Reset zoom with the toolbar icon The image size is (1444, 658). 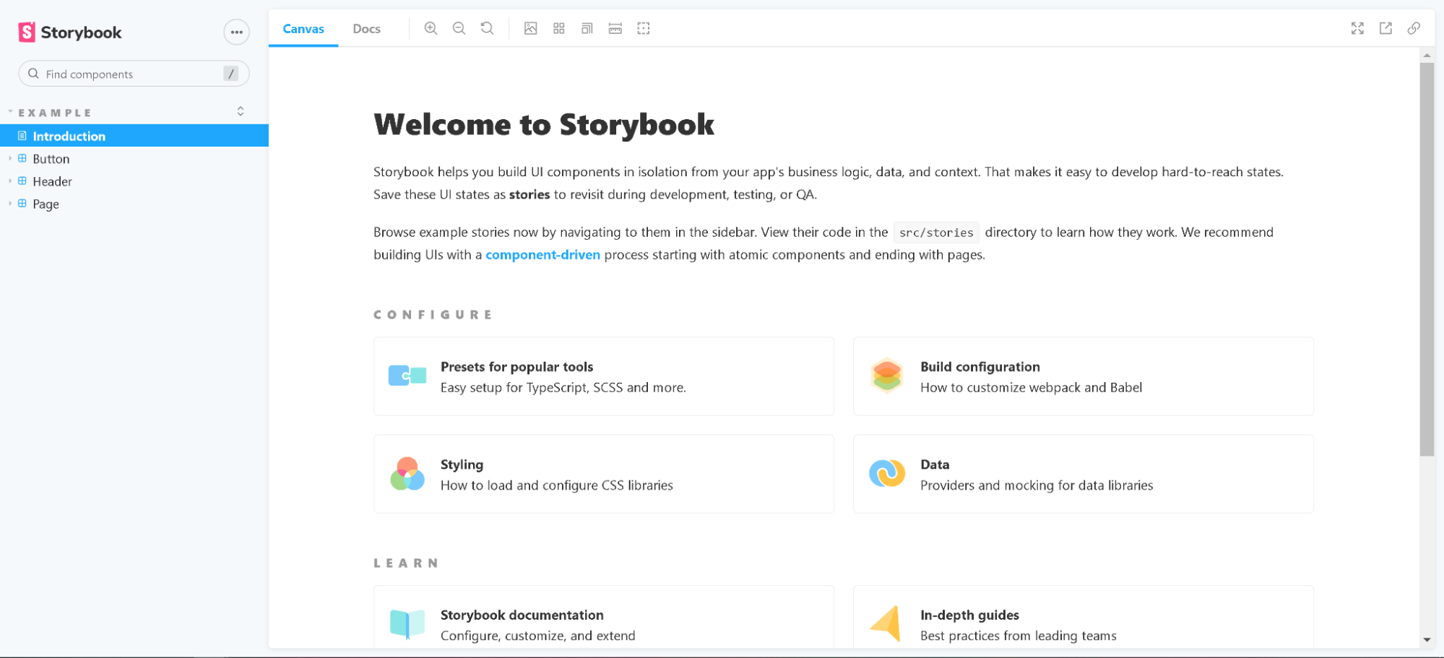[x=487, y=28]
